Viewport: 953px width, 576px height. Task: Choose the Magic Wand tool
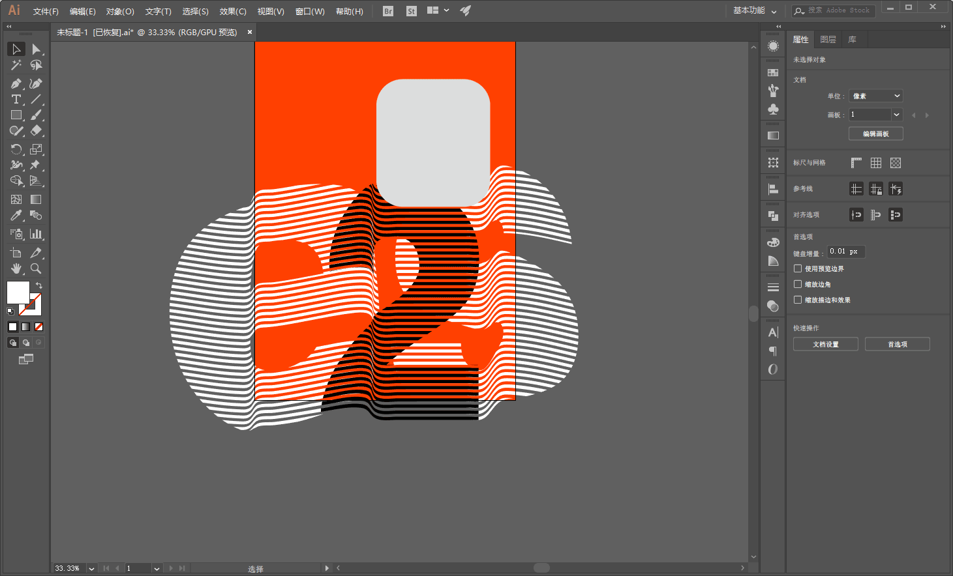(16, 65)
